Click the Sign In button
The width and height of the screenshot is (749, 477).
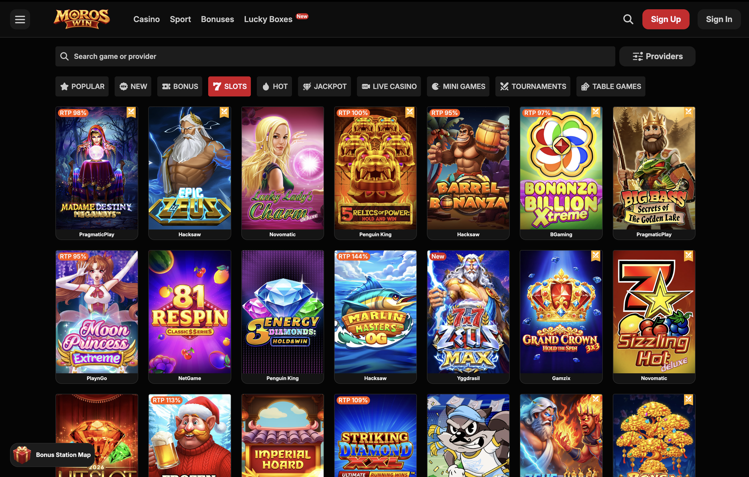[x=719, y=19]
